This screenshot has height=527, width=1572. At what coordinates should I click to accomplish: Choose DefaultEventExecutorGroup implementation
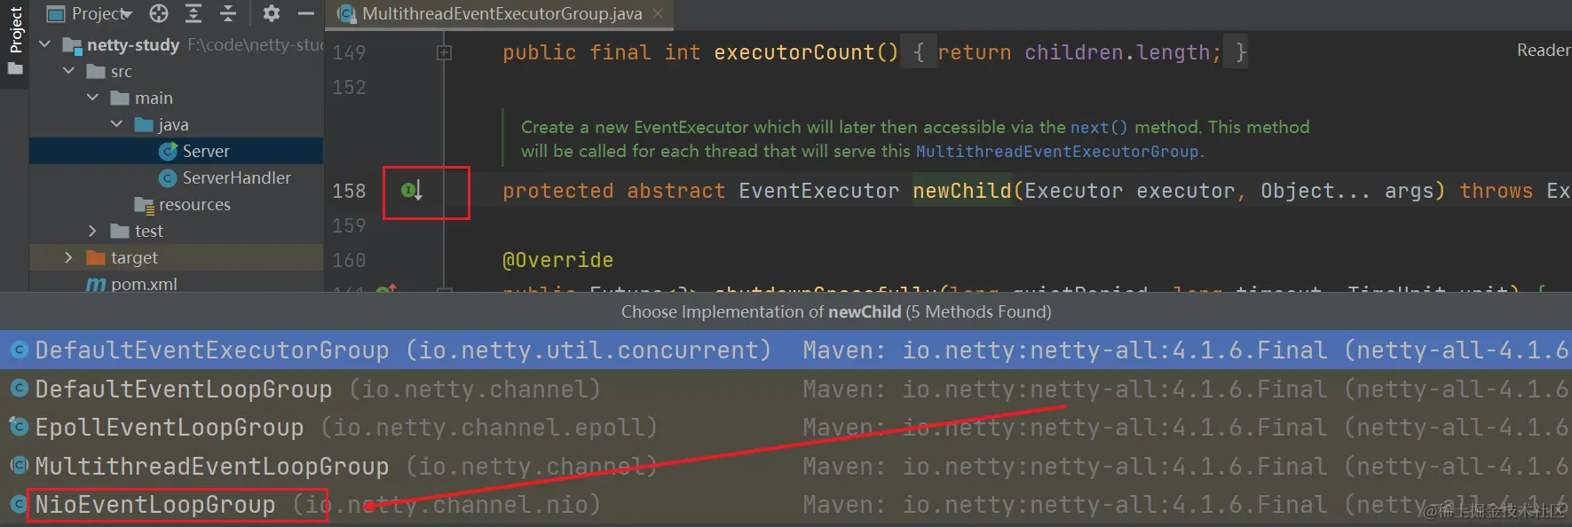(786, 350)
